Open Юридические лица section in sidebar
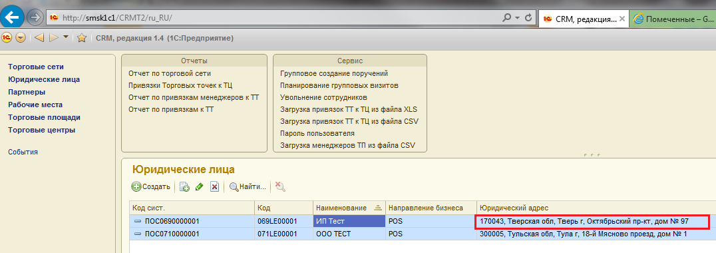This screenshot has width=716, height=253. pos(44,79)
